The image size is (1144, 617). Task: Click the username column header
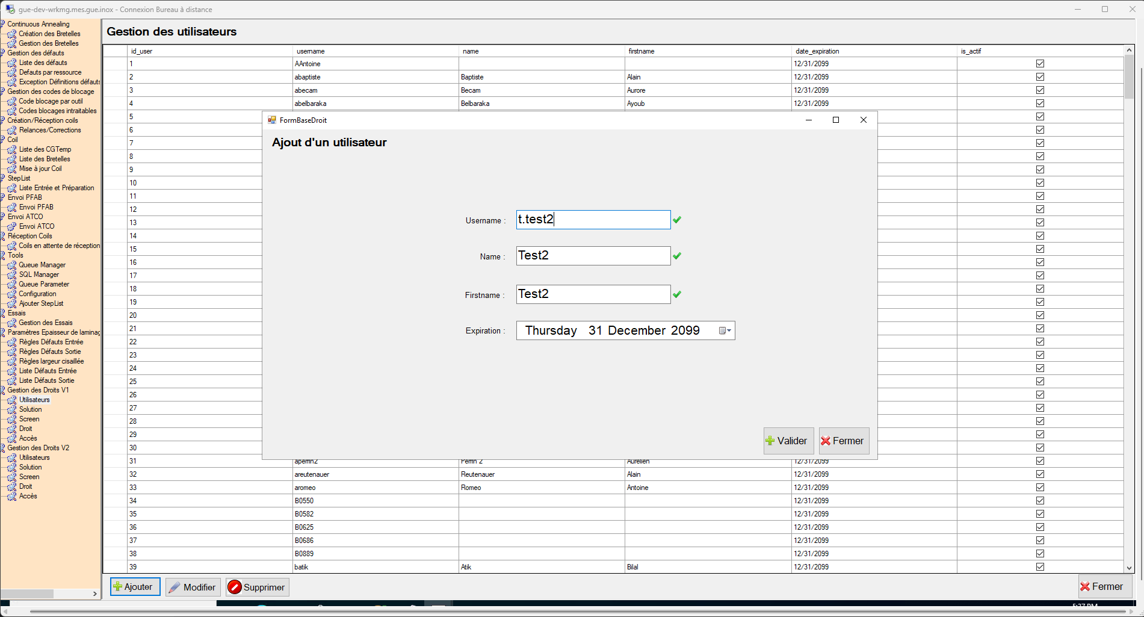click(311, 51)
